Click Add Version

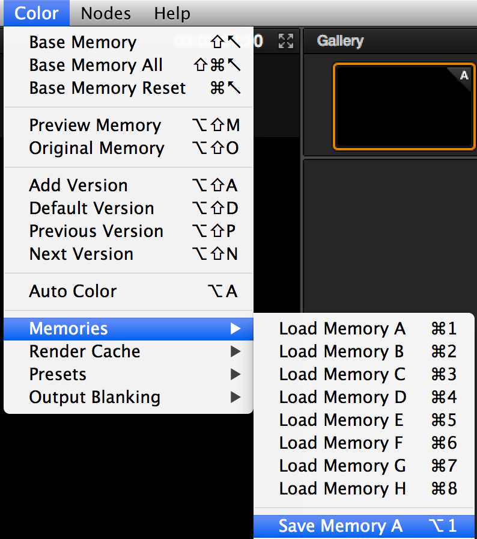[x=78, y=185]
